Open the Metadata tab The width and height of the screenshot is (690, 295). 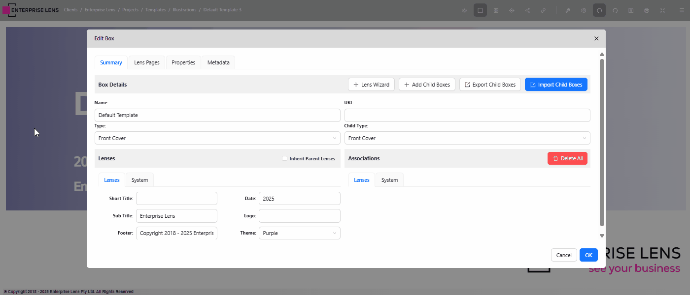tap(218, 63)
